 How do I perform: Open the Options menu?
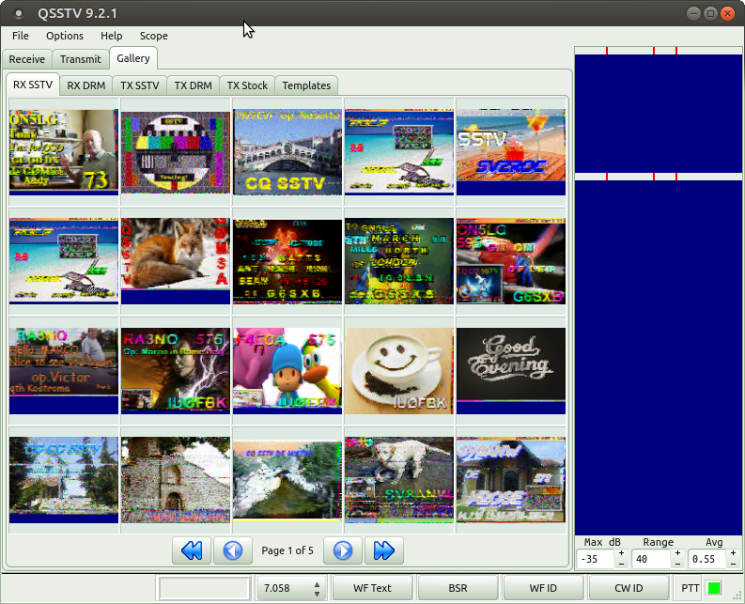point(65,36)
